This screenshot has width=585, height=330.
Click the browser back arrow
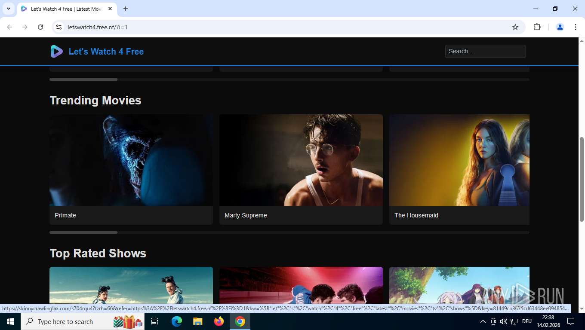pos(9,27)
